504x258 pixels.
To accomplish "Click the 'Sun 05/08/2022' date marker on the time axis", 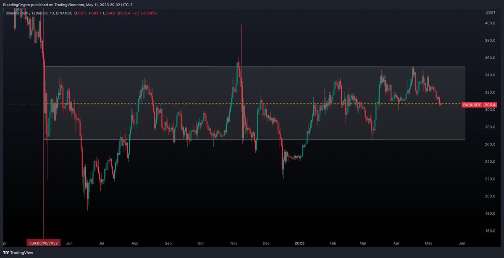I will [44, 242].
